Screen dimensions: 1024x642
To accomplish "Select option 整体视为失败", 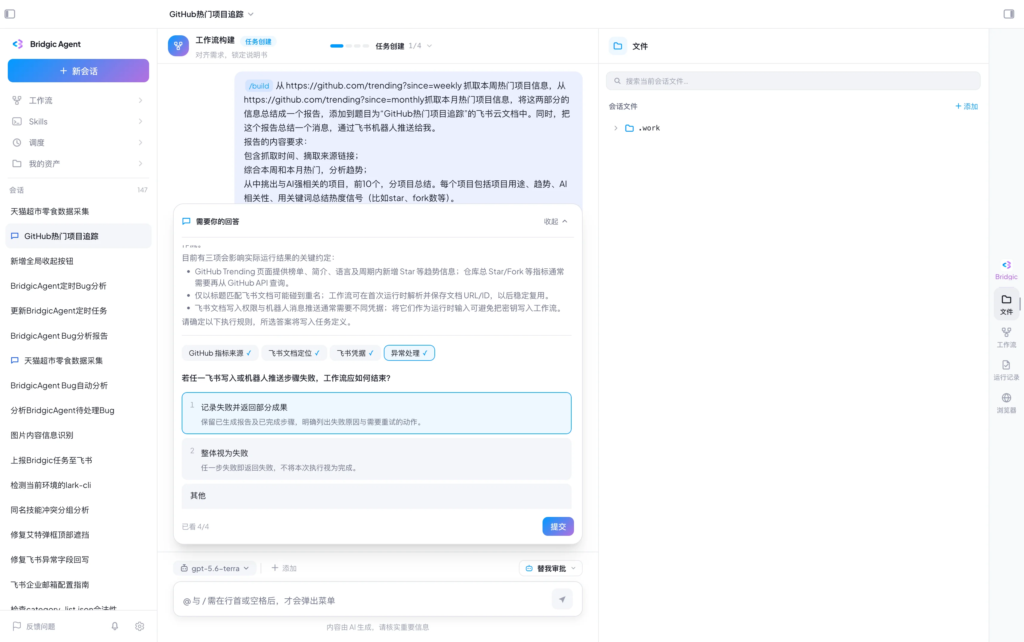I will pyautogui.click(x=376, y=459).
